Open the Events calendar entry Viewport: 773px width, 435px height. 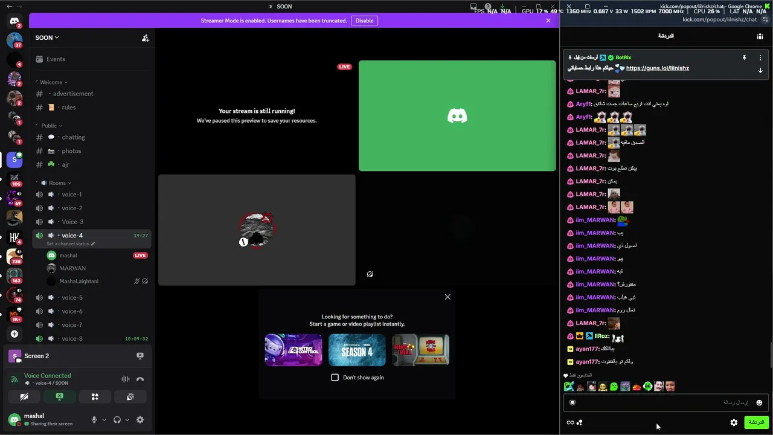tap(91, 59)
